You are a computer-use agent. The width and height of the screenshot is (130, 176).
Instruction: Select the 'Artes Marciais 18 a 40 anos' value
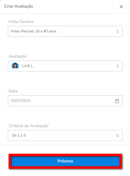(x=33, y=31)
